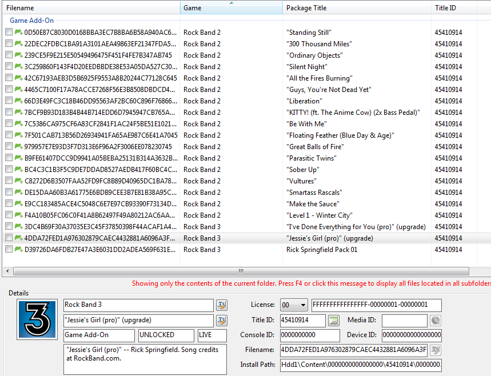Viewport: 491px width, 376px height.
Task: Click the Console ID field
Action: 310,335
